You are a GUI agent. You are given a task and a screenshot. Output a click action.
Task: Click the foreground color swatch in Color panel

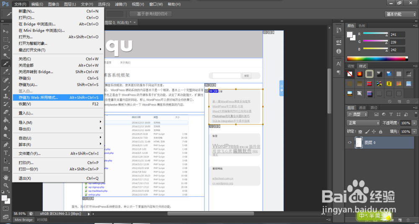349,34
